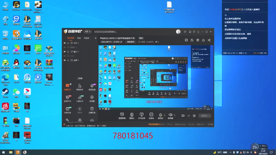Viewport: 276px width, 155px height.
Task: Open the Buff tool with green badge
Action: pos(80,99)
